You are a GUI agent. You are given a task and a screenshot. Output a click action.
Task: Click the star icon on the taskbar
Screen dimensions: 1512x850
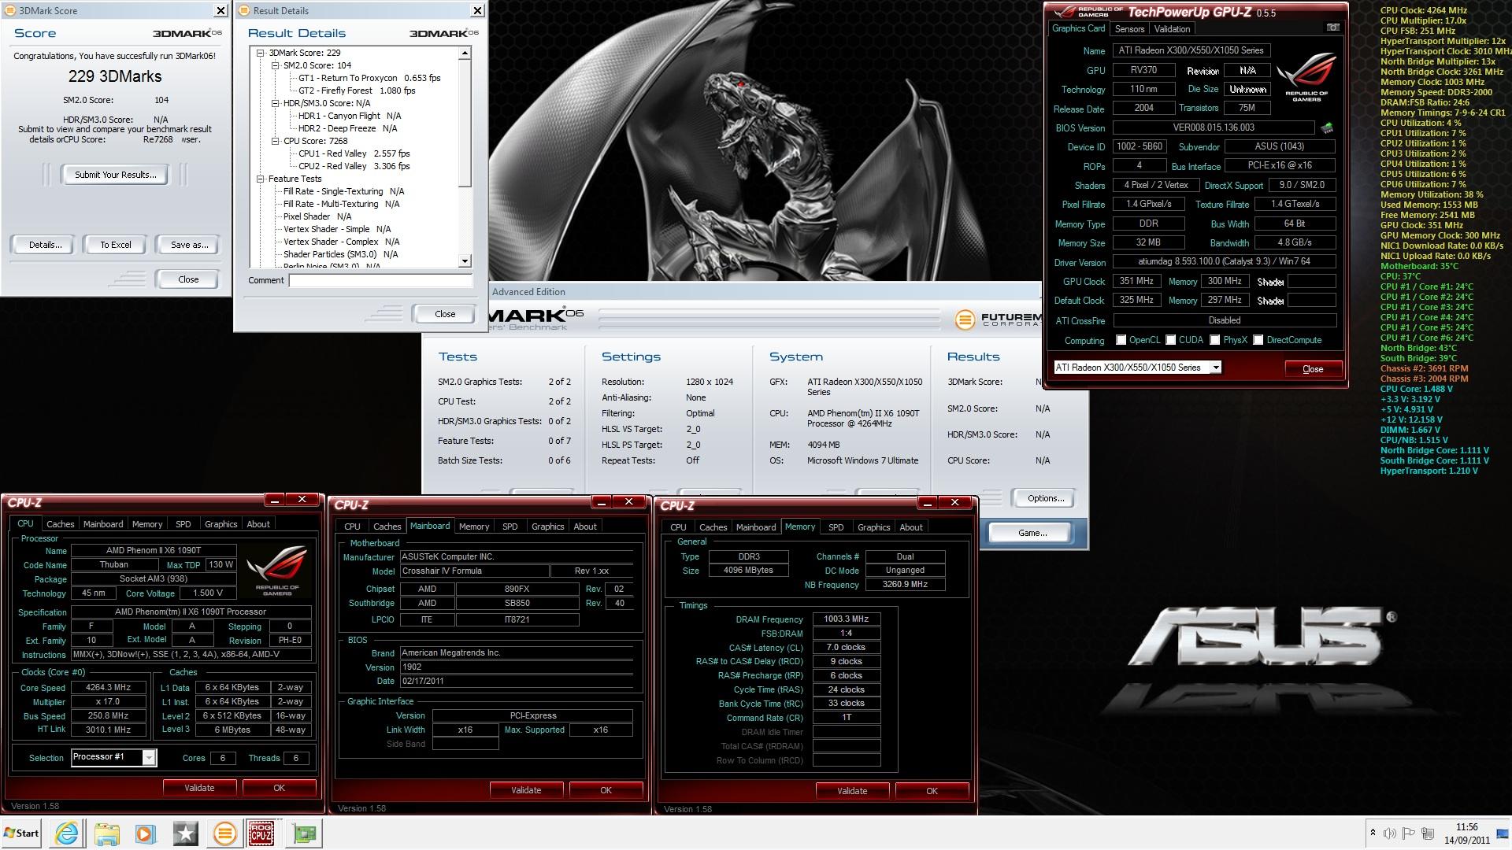185,833
